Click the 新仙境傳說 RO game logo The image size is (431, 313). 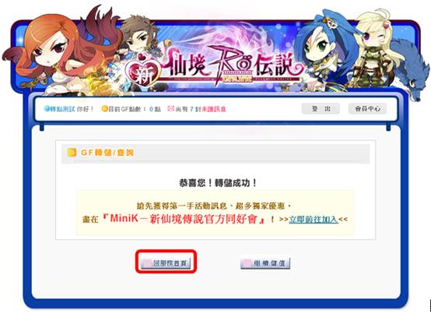[213, 68]
